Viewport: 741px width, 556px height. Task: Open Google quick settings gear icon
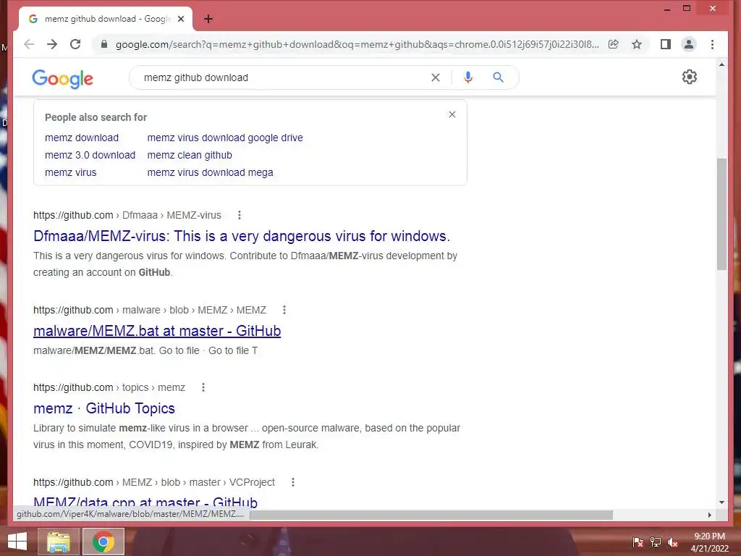coord(690,77)
